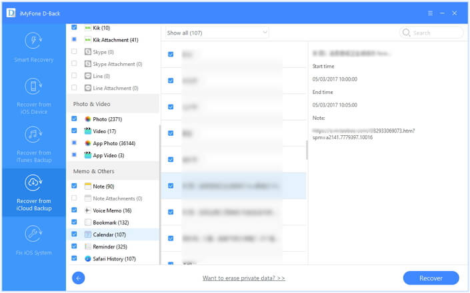Select Reminder (325) category

click(110, 246)
